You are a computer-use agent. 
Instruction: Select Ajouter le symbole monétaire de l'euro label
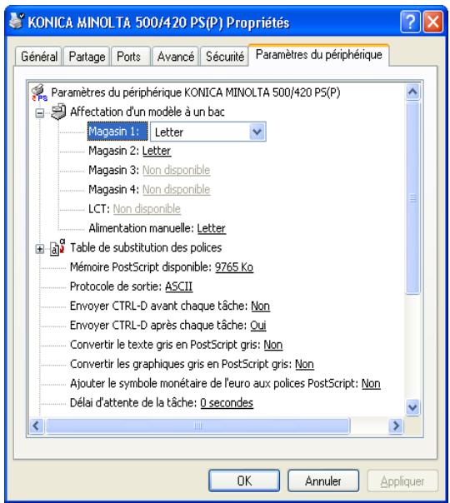coord(214,383)
